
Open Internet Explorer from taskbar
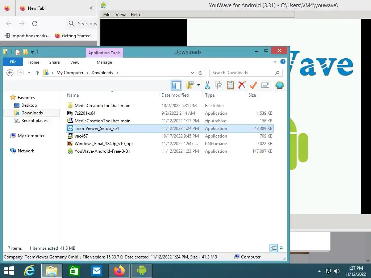(x=29, y=271)
